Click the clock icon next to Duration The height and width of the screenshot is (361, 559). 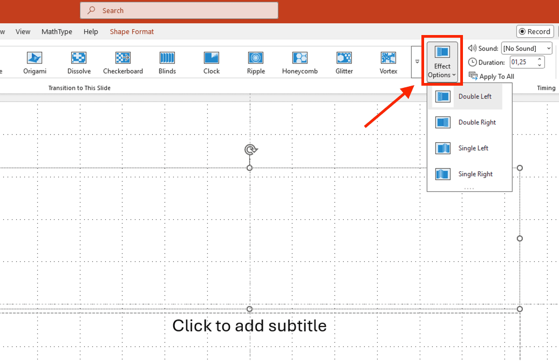pyautogui.click(x=472, y=63)
